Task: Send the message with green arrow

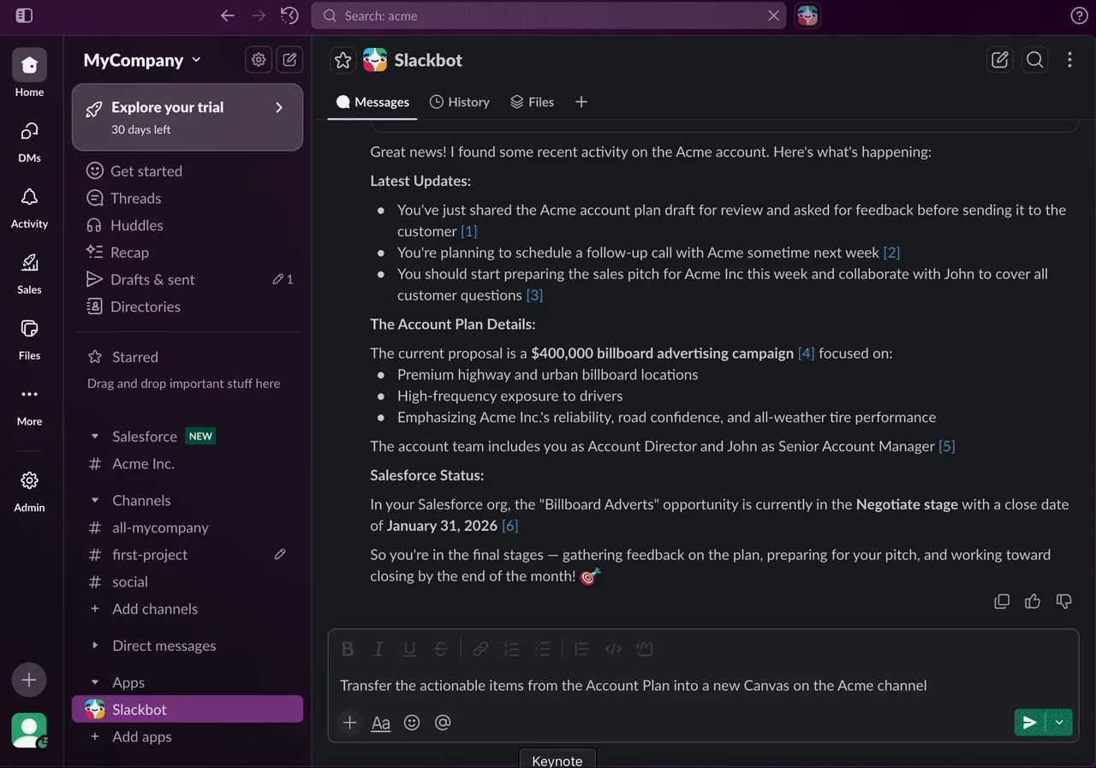Action: point(1030,723)
